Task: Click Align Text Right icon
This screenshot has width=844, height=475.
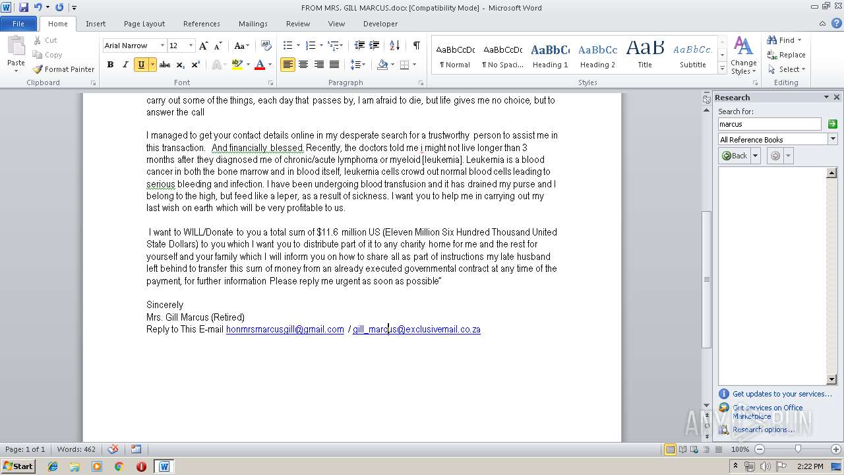Action: 319,65
